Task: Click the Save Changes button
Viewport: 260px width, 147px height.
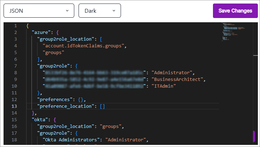Action: coord(235,11)
